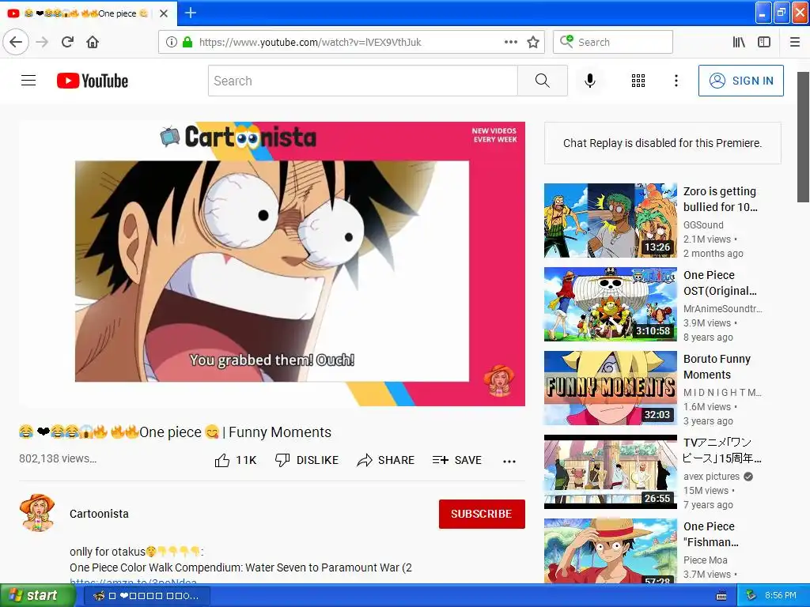Close the One piece browser tab
The height and width of the screenshot is (607, 810).
(x=164, y=13)
